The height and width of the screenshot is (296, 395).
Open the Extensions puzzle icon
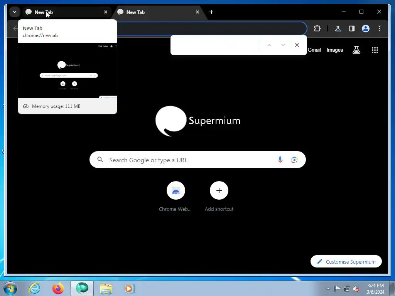317,29
